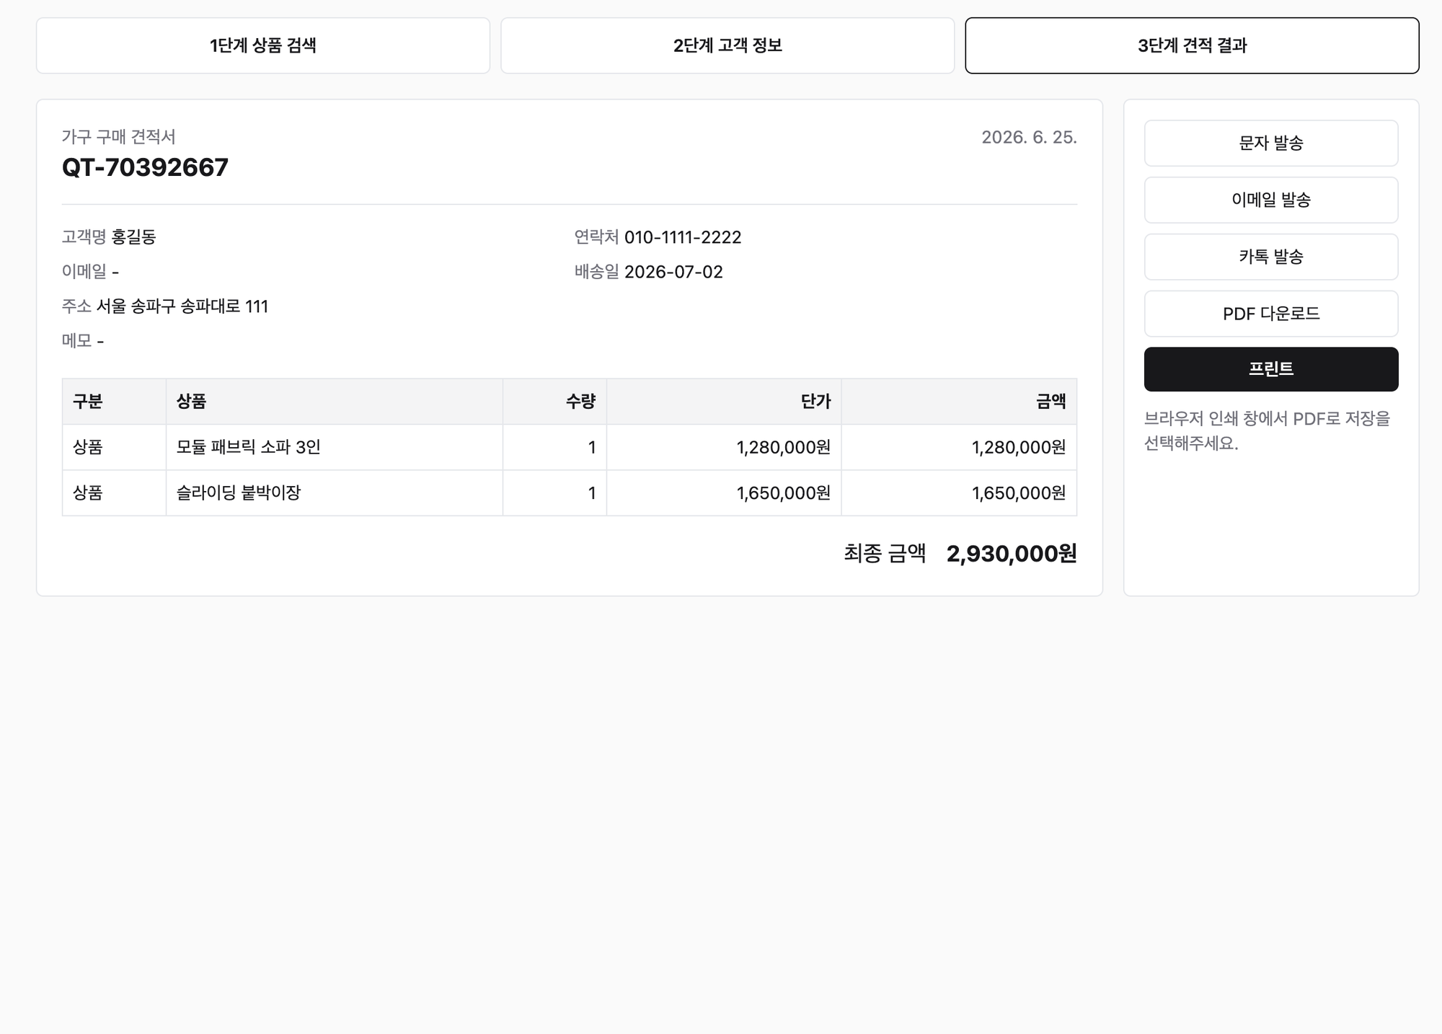Click the 슬라이딩 붙박이장 product row
The width and height of the screenshot is (1442, 1034).
point(570,493)
